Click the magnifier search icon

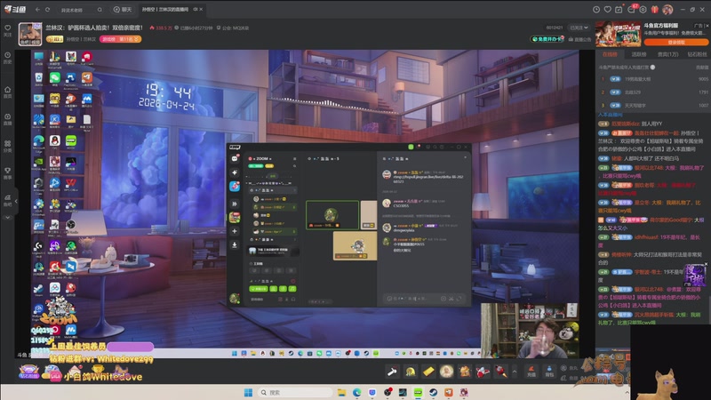pyautogui.click(x=100, y=10)
